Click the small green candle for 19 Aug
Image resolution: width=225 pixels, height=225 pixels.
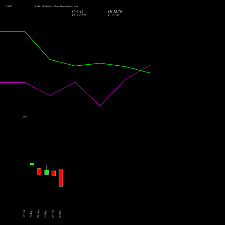[32, 164]
